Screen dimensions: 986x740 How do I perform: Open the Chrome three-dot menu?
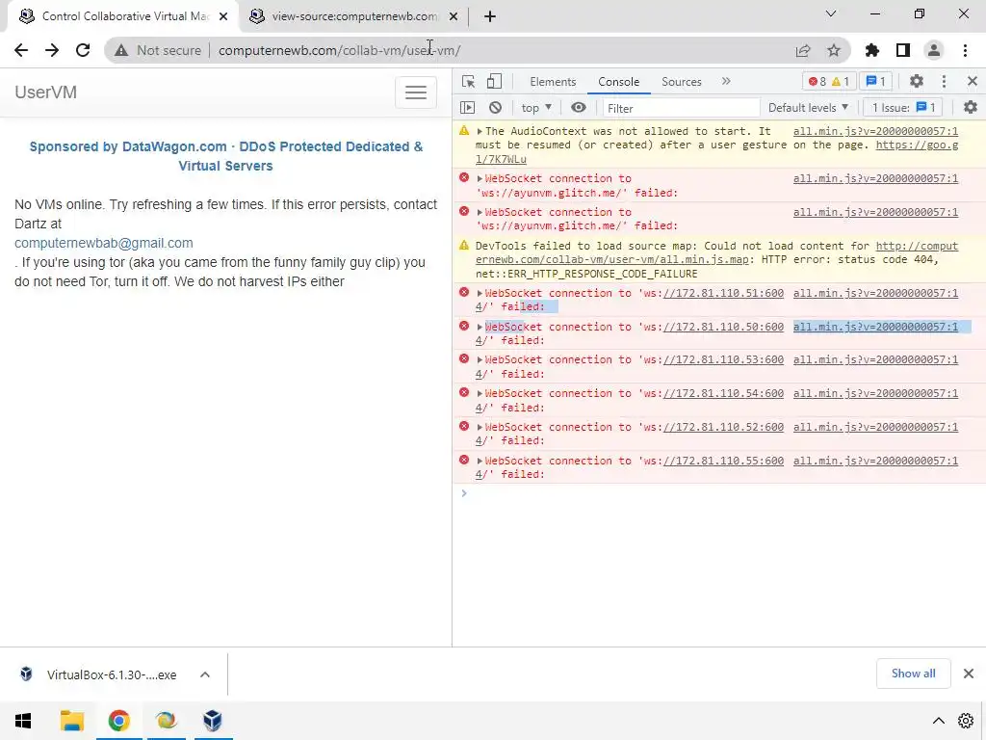point(965,50)
